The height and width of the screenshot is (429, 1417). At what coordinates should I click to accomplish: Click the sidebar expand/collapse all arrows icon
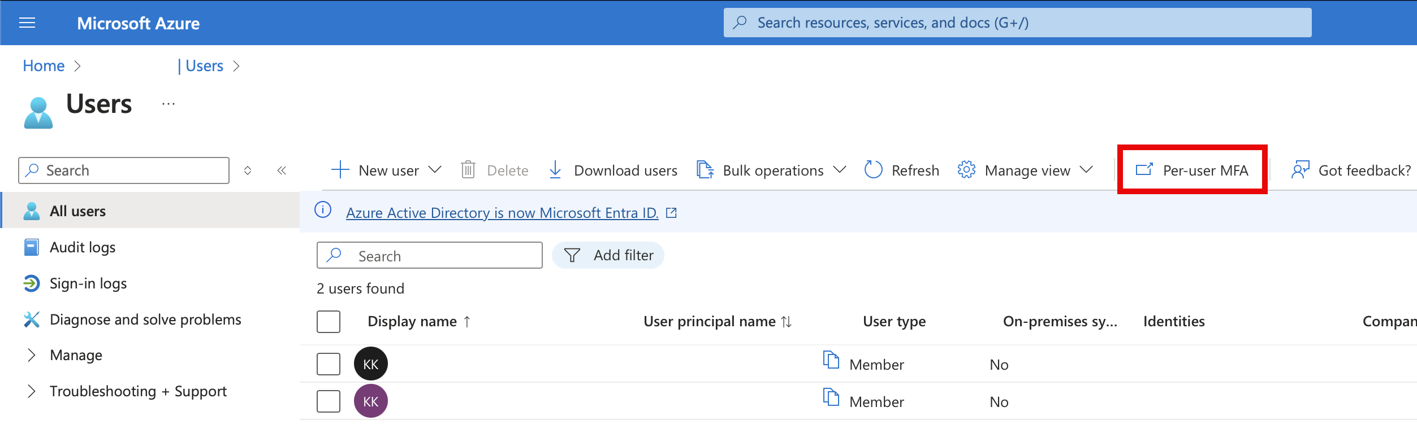click(x=248, y=170)
